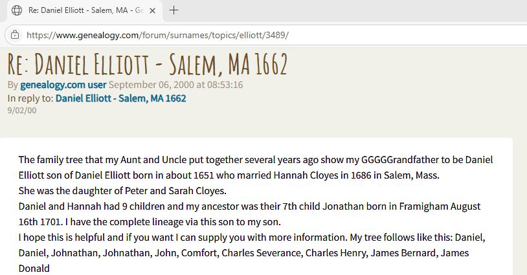Click the sentence about Peter and Sarah Cloyes
The width and height of the screenshot is (527, 275).
point(122,191)
